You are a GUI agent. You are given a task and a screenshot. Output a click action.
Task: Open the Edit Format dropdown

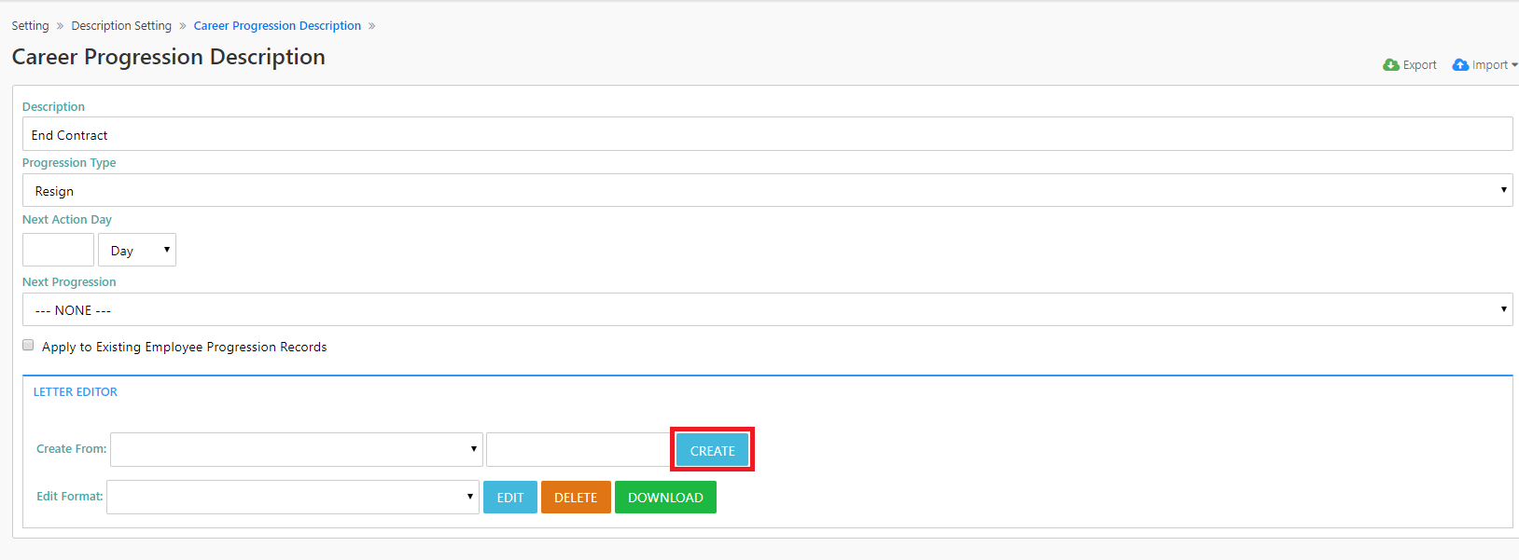(x=293, y=497)
